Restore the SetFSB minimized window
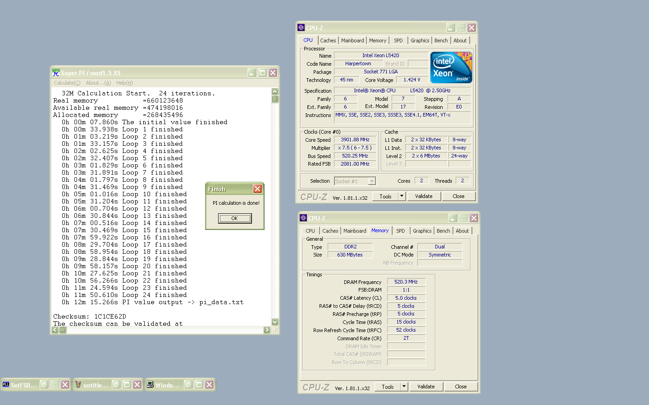This screenshot has height=405, width=649. coord(44,384)
